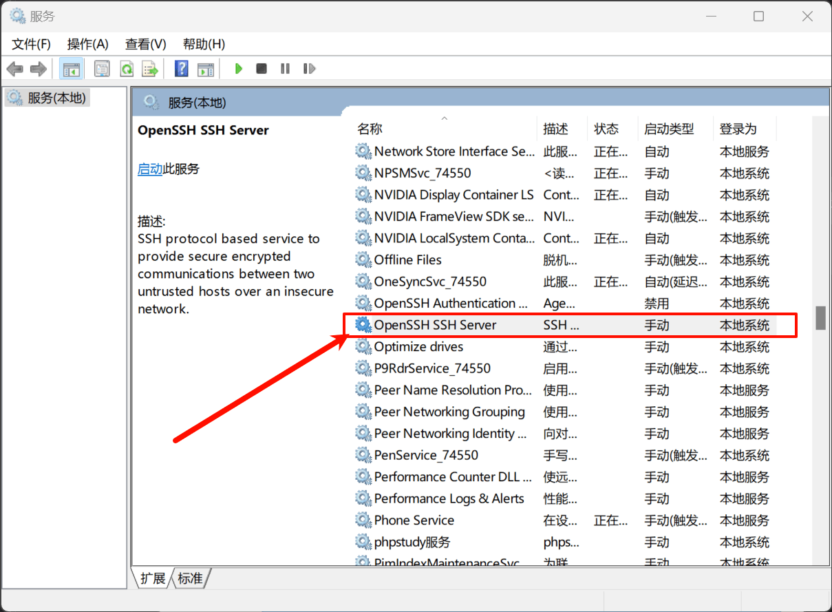Click the green Start Service toolbar icon
This screenshot has width=832, height=612.
pyautogui.click(x=238, y=69)
